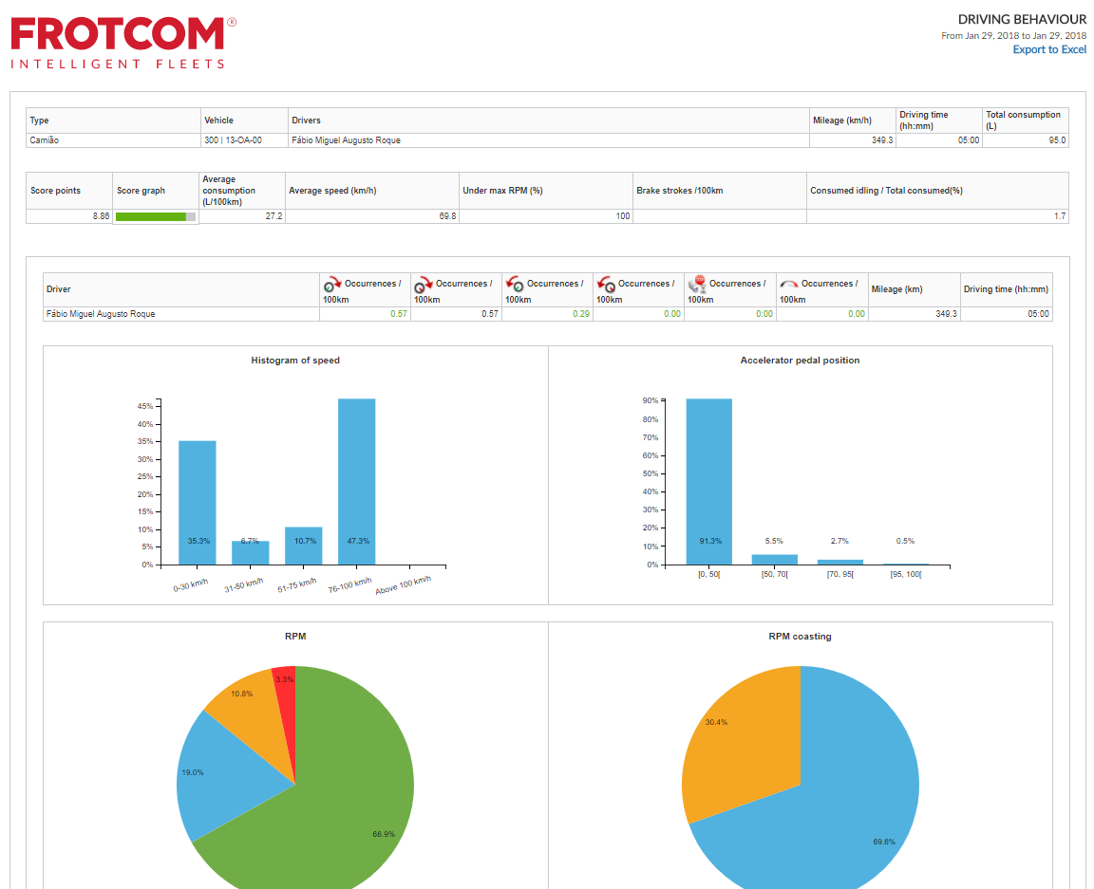The width and height of the screenshot is (1094, 889).
Task: Click the stop sign occurrences icon
Action: (x=697, y=285)
